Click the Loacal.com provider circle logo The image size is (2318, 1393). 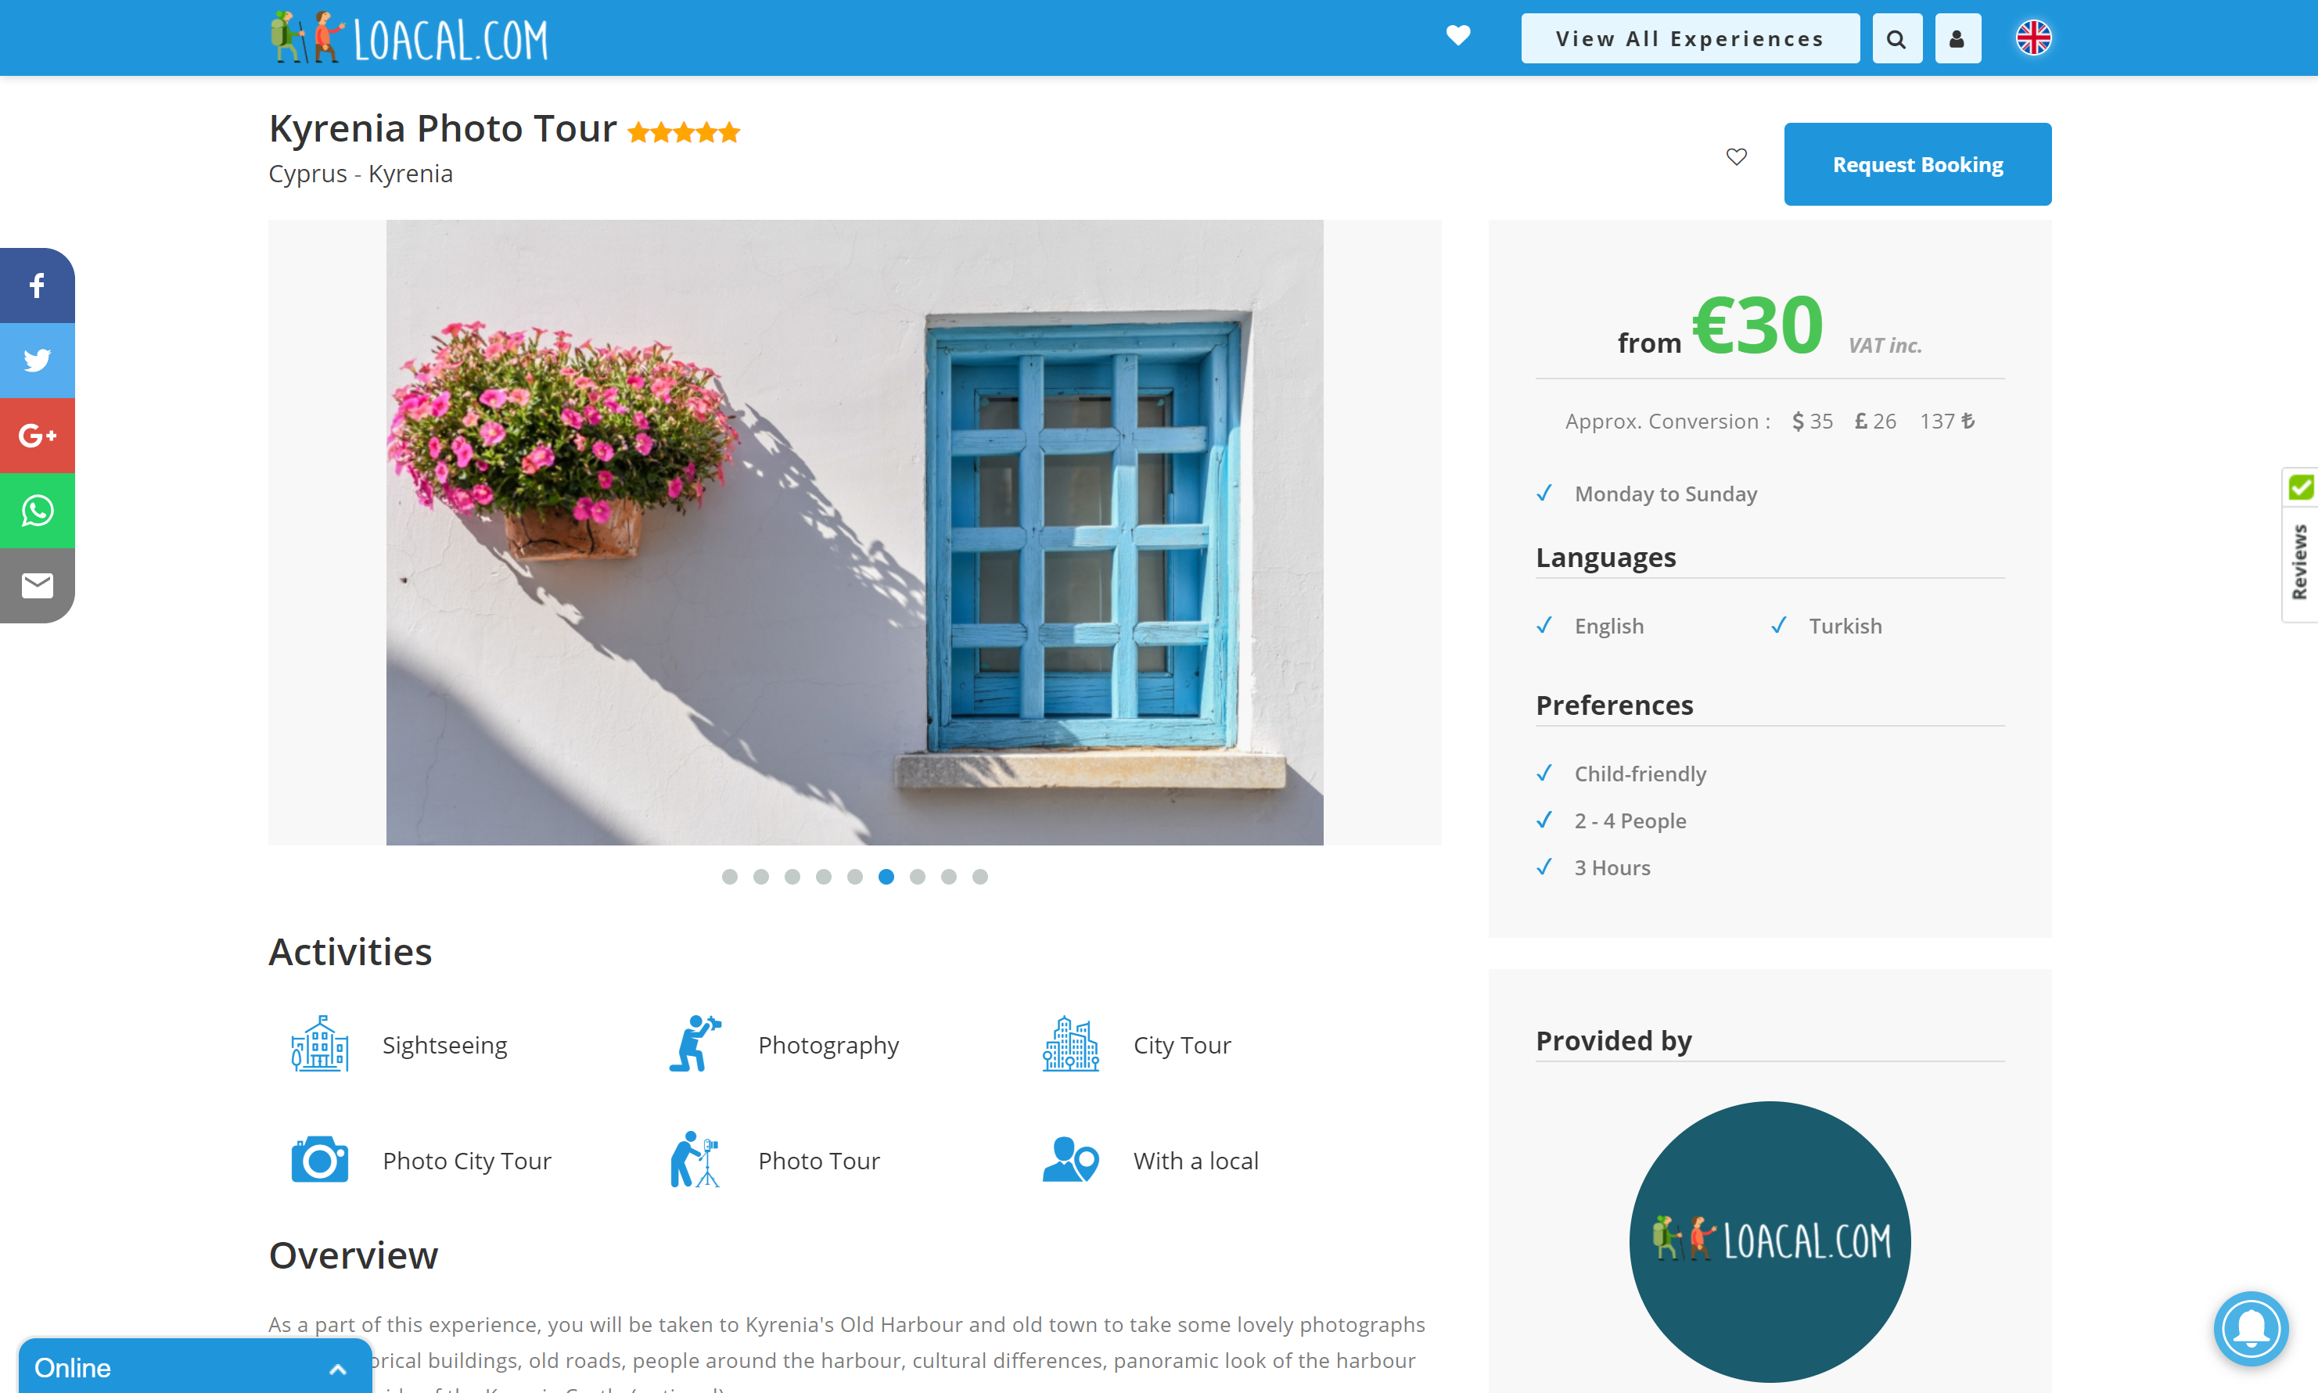click(1769, 1241)
